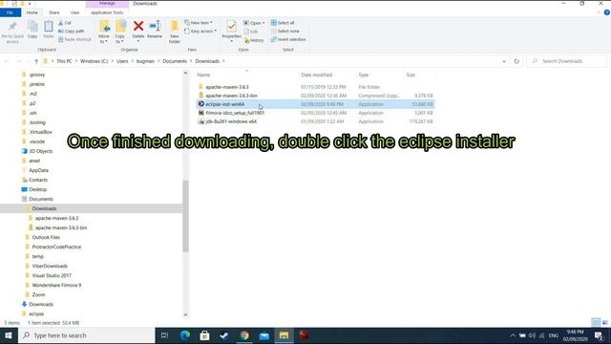
Task: Click the Search Downloads field
Action: coord(566,61)
